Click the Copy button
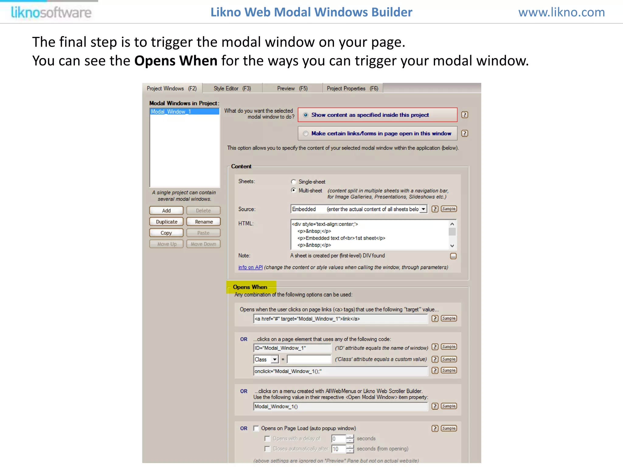Image resolution: width=623 pixels, height=467 pixels. 166,233
